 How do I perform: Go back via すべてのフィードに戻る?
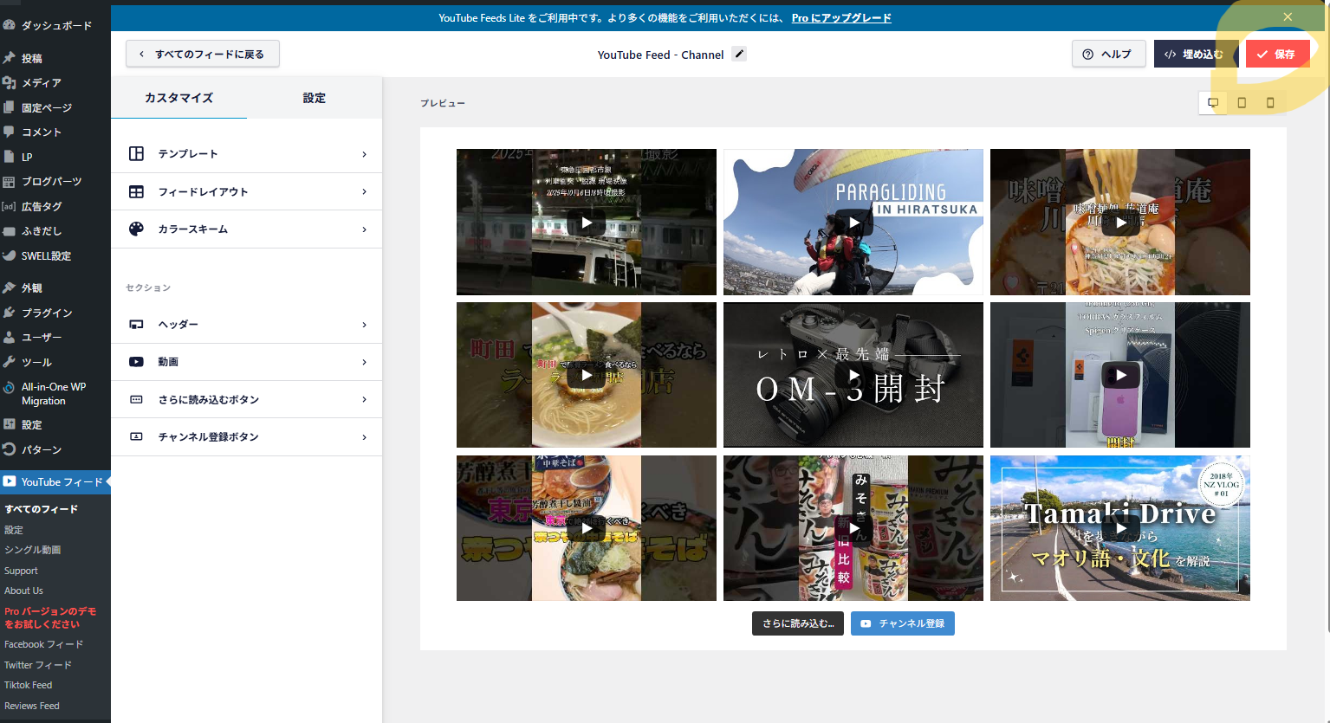(203, 54)
